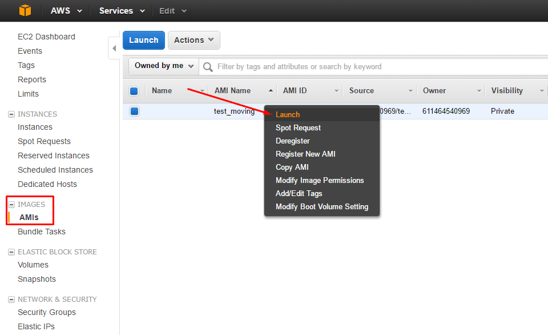The height and width of the screenshot is (335, 548).
Task: Open the 'Owned by me' filter dropdown
Action: (x=163, y=66)
